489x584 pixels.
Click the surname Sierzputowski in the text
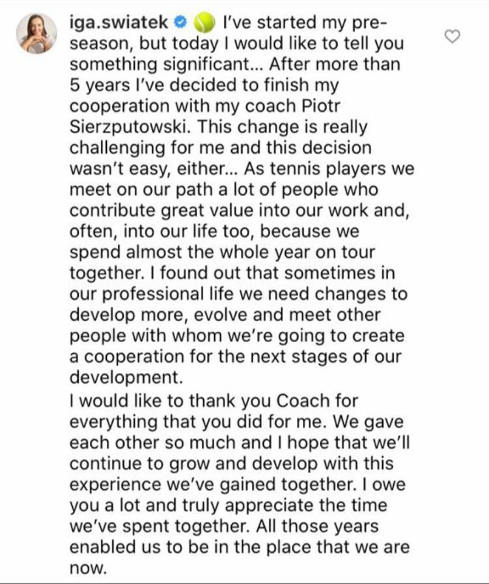(131, 127)
